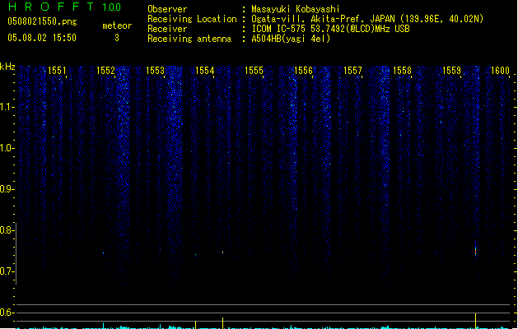Click the 1558 time marker

point(403,71)
